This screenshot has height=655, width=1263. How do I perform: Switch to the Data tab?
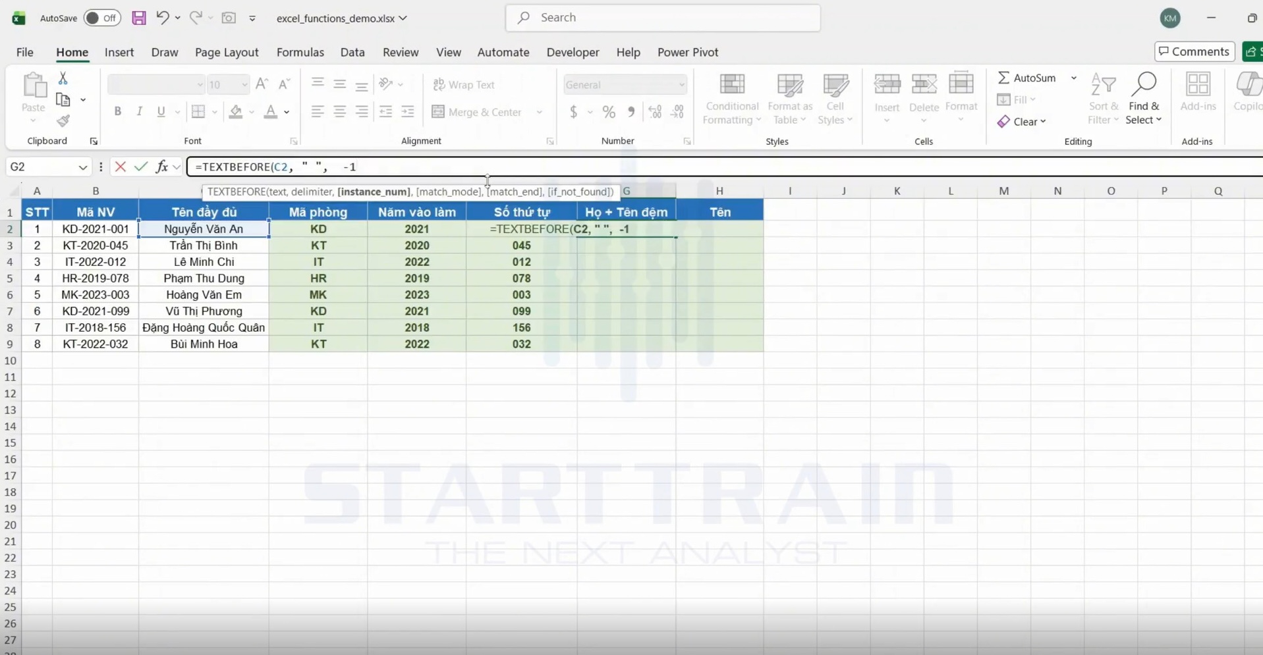point(352,52)
